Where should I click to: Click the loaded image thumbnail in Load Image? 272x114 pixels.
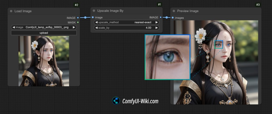coord(44,61)
